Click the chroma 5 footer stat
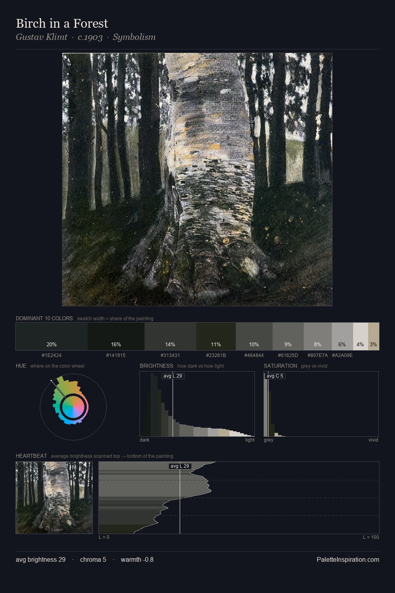This screenshot has height=593, width=395. point(93,559)
